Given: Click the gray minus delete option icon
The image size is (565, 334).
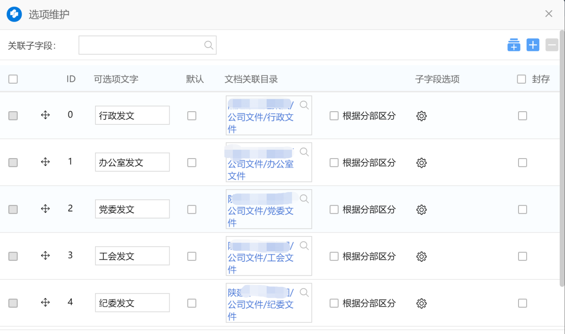Looking at the screenshot, I should (x=552, y=45).
